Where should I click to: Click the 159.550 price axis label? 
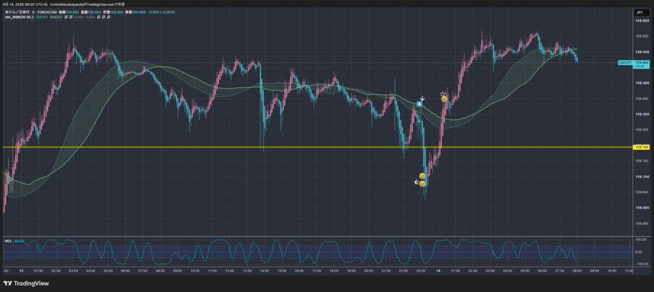(643, 36)
